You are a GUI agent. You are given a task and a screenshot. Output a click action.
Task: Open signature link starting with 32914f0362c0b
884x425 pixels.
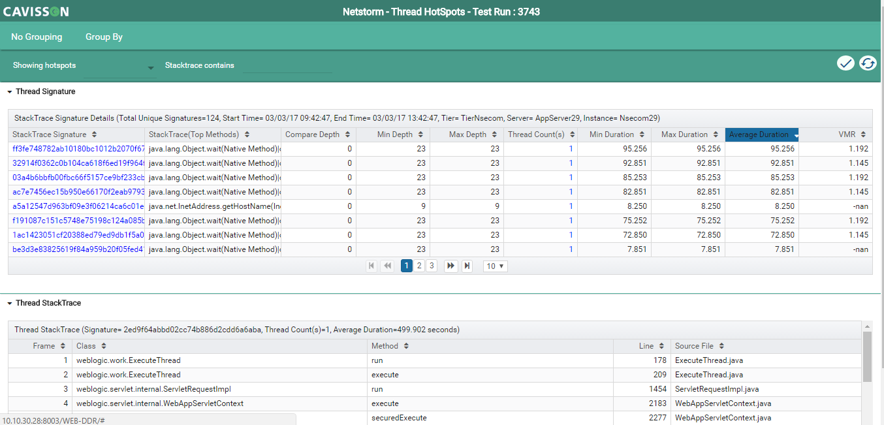tap(78, 163)
